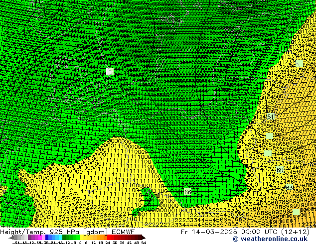Click the height label 66 on the map
This screenshot has width=316, height=244.
[x=187, y=192]
